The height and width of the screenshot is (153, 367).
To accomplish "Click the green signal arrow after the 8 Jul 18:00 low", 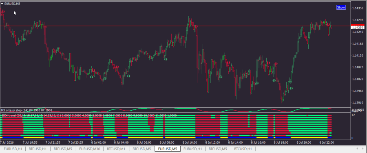I will [x=291, y=88].
